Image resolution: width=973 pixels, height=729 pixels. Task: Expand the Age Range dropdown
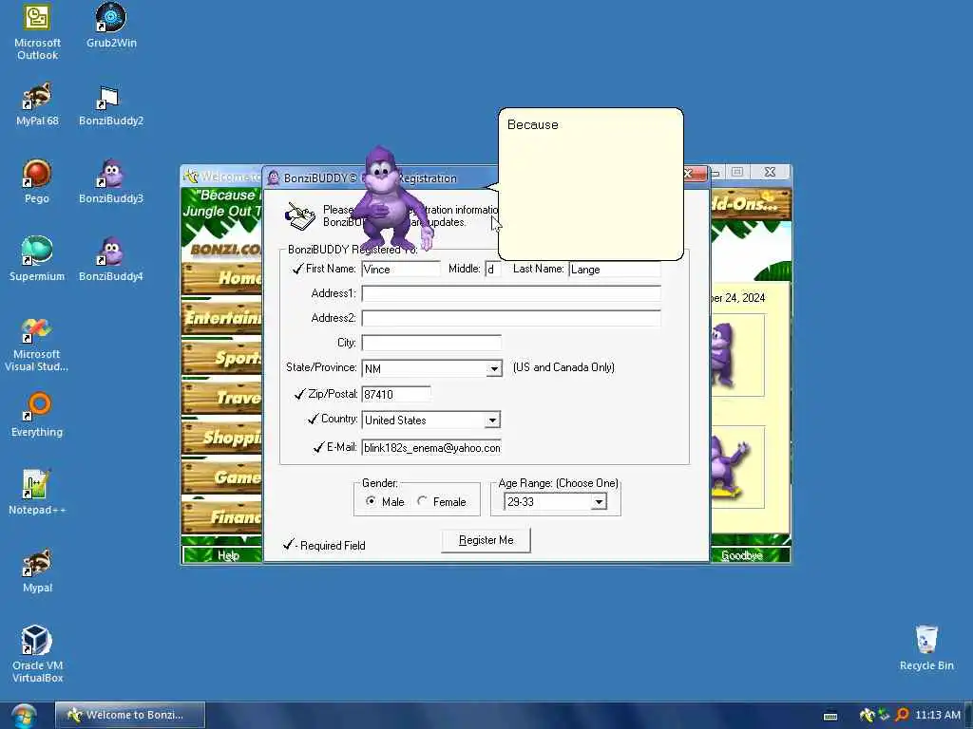[599, 501]
